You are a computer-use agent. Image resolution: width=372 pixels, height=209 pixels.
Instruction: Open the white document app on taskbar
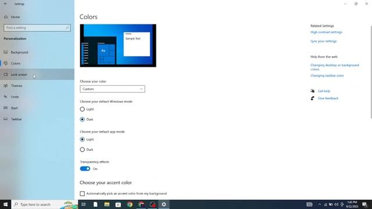pyautogui.click(x=95, y=204)
